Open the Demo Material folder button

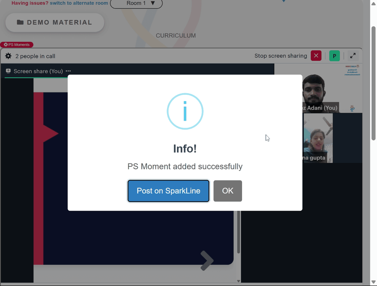(55, 22)
